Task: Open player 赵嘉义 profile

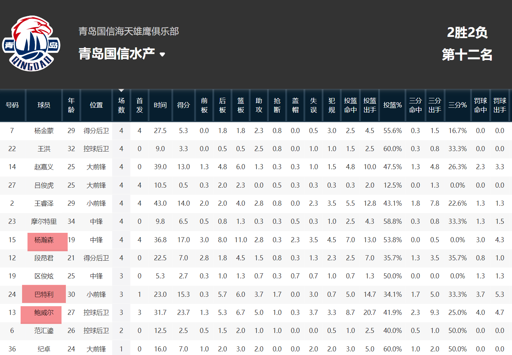Action: [x=44, y=167]
